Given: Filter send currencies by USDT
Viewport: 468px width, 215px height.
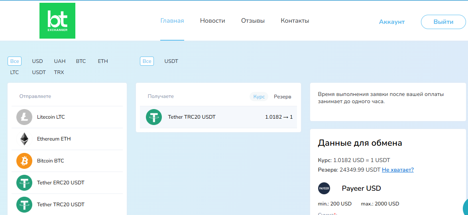Looking at the screenshot, I should 39,72.
